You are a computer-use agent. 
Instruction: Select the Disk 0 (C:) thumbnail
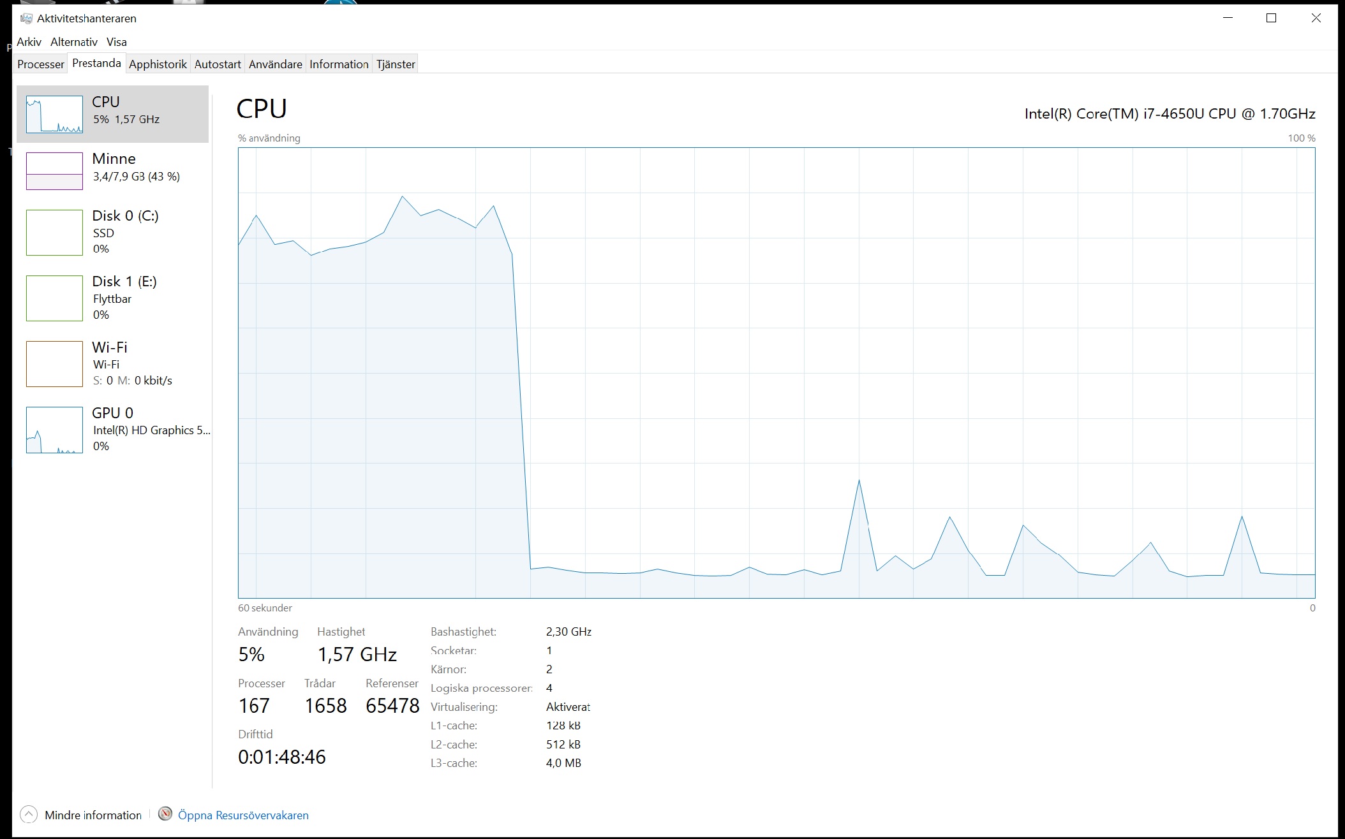pyautogui.click(x=54, y=233)
